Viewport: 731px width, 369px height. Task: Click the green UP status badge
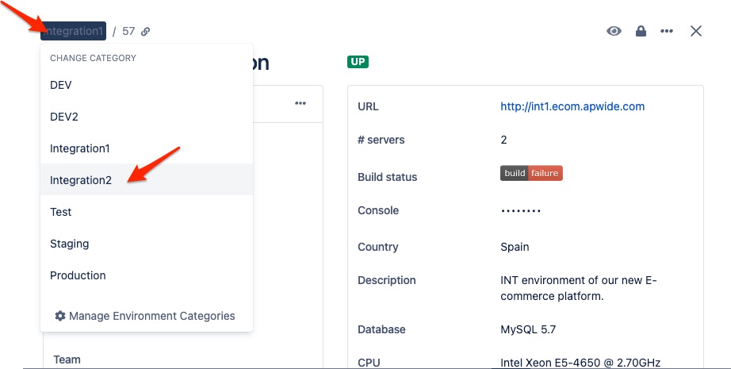pyautogui.click(x=358, y=62)
